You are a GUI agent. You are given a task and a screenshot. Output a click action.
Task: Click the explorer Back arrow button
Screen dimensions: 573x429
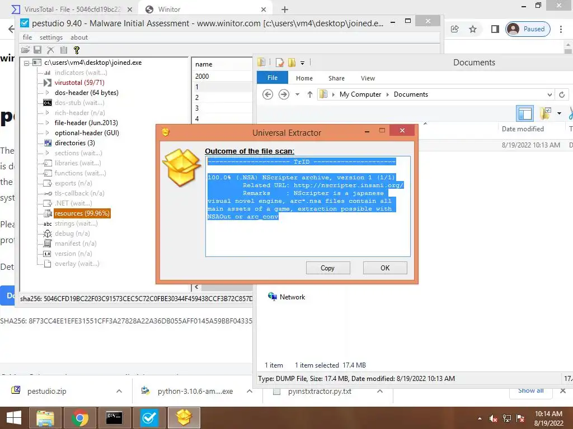click(x=267, y=94)
